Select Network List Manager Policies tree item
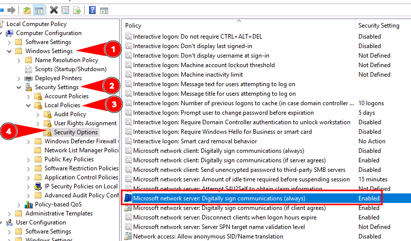 click(82, 150)
